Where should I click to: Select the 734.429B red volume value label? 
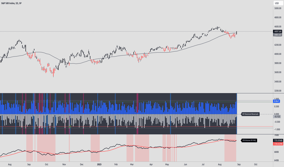pyautogui.click(x=278, y=144)
